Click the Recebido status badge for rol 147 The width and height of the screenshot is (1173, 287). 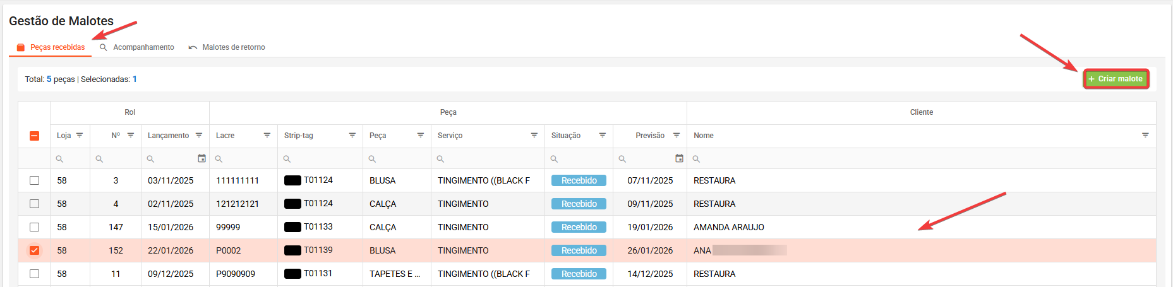(579, 227)
